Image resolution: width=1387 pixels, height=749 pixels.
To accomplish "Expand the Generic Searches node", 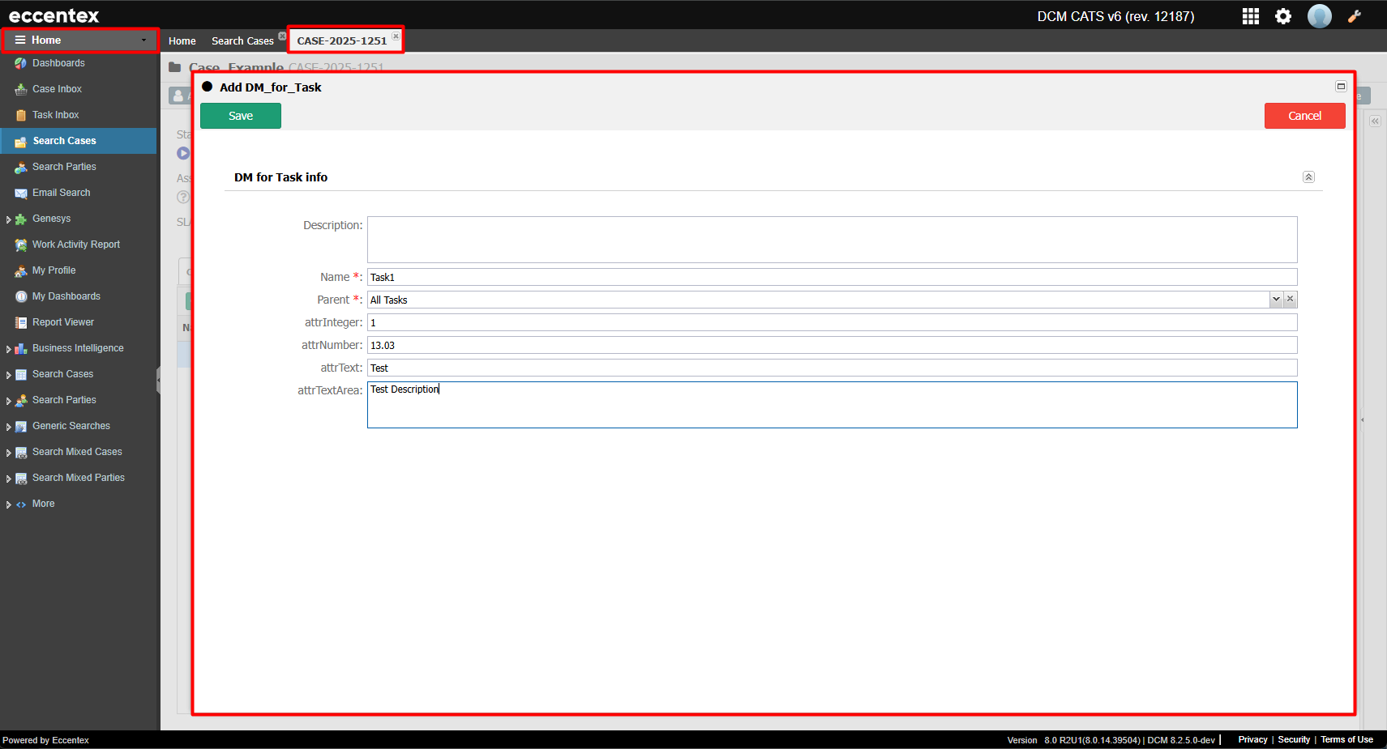I will pyautogui.click(x=8, y=427).
